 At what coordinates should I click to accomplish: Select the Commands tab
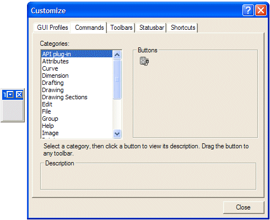tap(89, 28)
